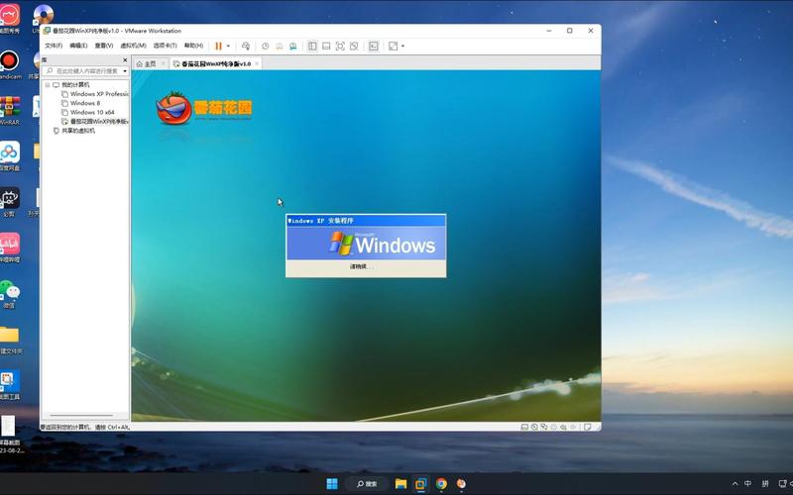Select Windows 10 x64 in the library
The image size is (793, 495).
(x=92, y=112)
